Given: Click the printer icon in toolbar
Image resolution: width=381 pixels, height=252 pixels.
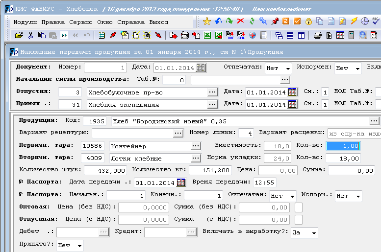Looking at the screenshot, I should pos(317,35).
